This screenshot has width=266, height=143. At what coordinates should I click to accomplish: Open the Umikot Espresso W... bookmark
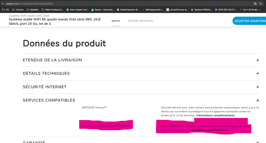click(128, 10)
